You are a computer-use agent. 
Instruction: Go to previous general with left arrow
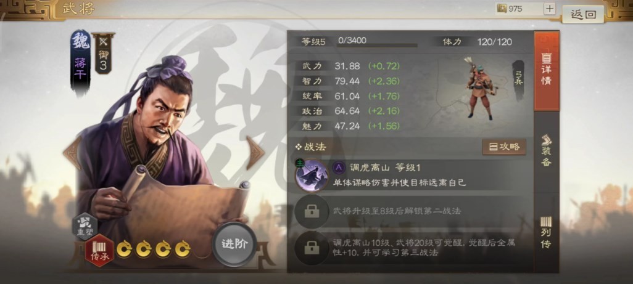72,153
